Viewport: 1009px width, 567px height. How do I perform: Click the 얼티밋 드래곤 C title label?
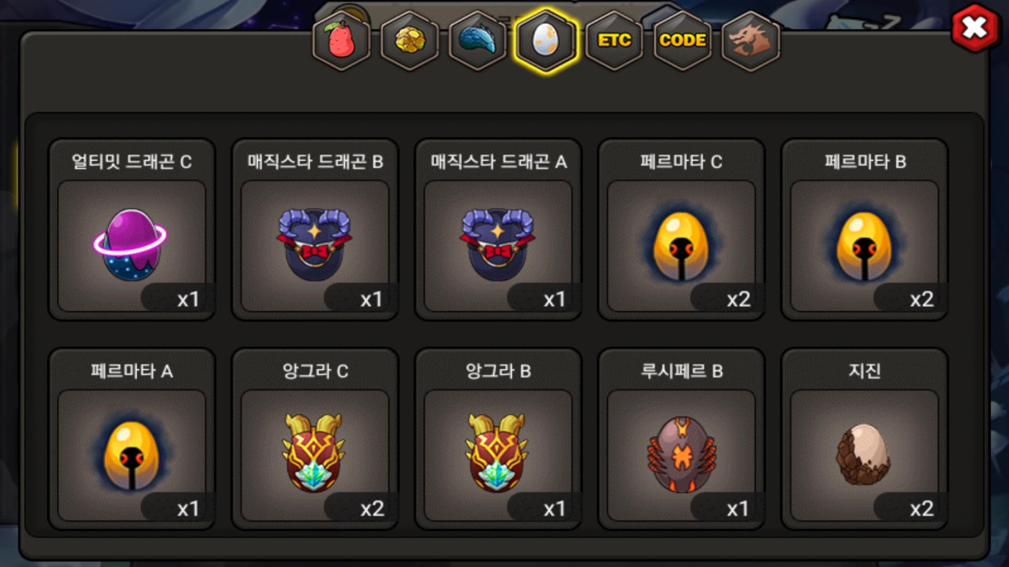point(131,162)
